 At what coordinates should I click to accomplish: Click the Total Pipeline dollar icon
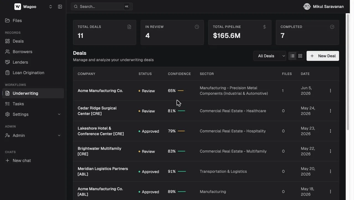pos(264,27)
